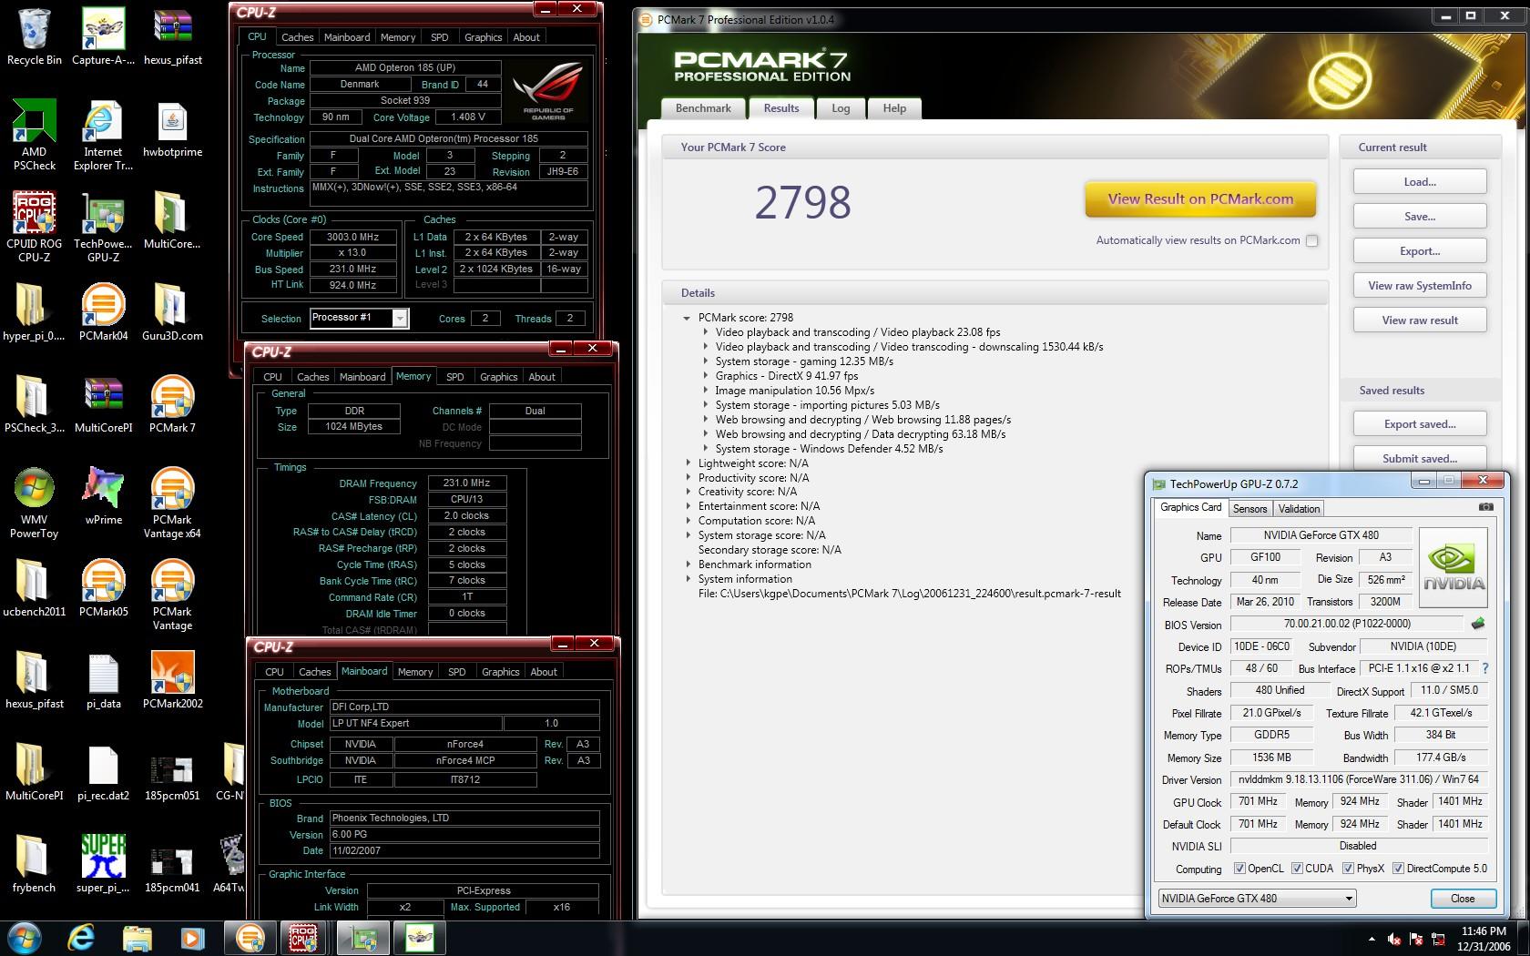Open Internet Explorer from the taskbar

[81, 937]
